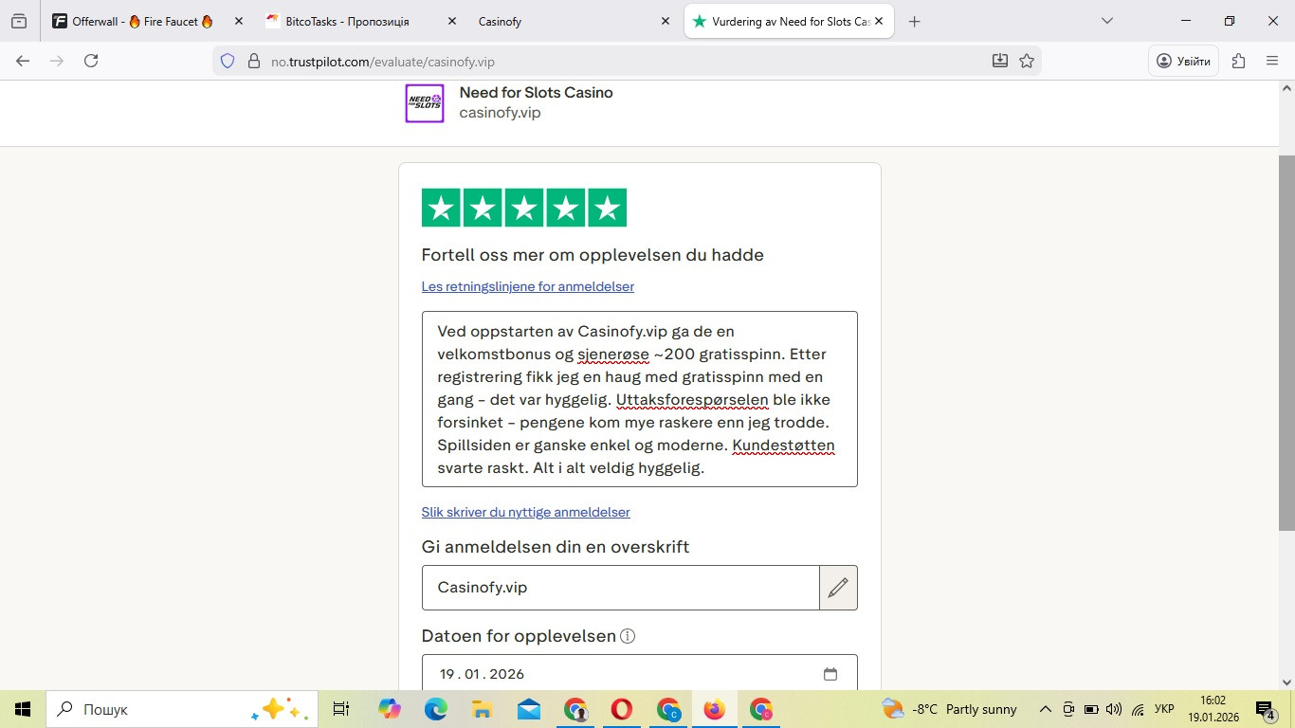Click the Need for Slots Casino logo

click(x=425, y=103)
